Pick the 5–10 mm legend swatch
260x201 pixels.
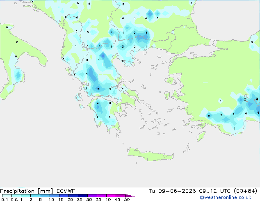coord(45,196)
